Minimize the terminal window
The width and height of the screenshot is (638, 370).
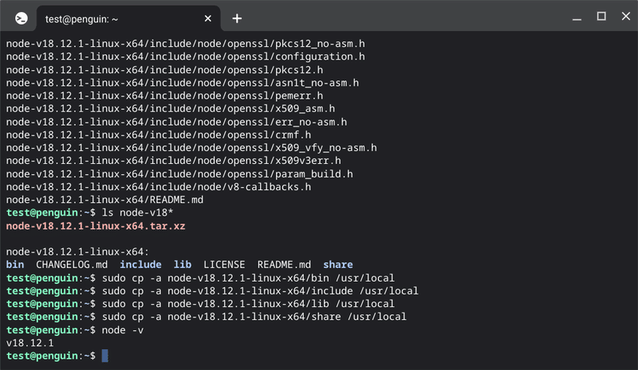(577, 18)
